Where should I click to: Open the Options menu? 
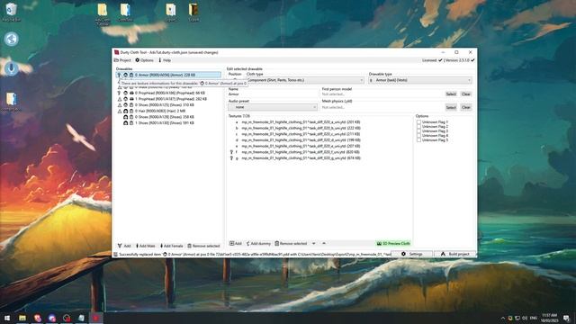click(x=144, y=60)
